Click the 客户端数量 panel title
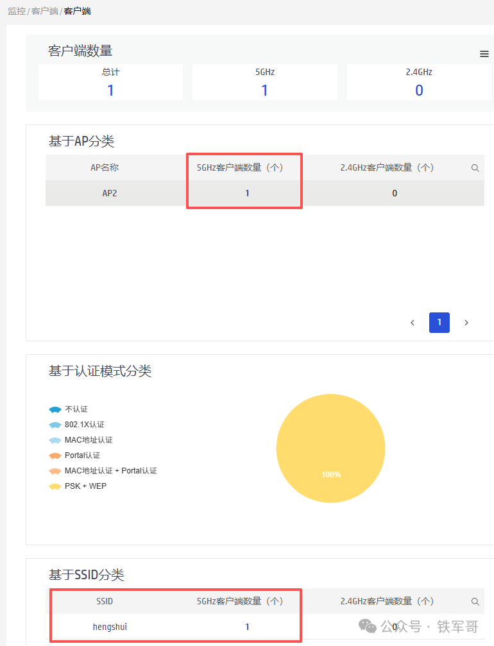 (80, 51)
